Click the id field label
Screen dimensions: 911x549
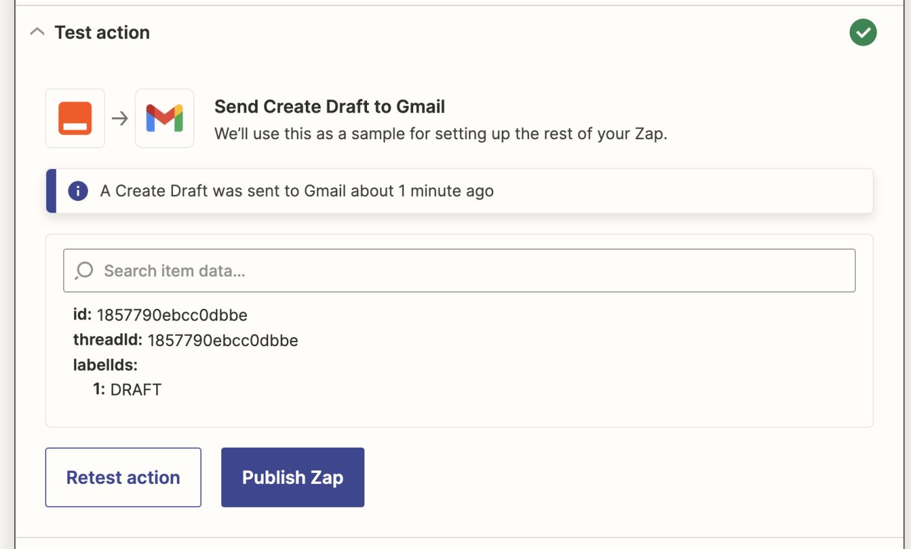(82, 315)
